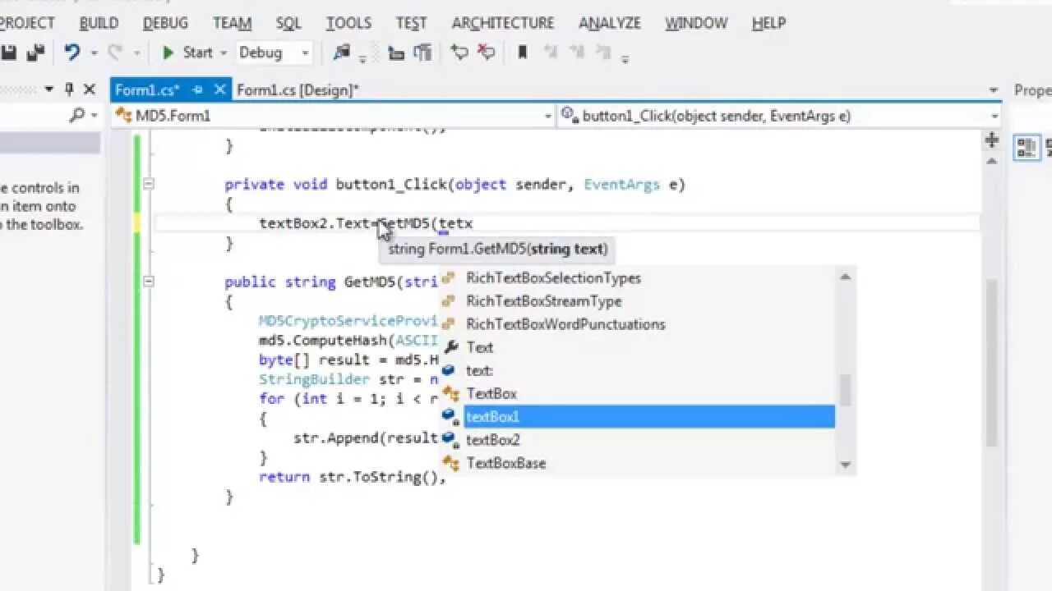Open the MD5.Form1 class navigation dropdown

pos(334,116)
